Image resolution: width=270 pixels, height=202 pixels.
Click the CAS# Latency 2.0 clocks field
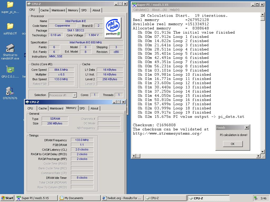click(x=82, y=149)
